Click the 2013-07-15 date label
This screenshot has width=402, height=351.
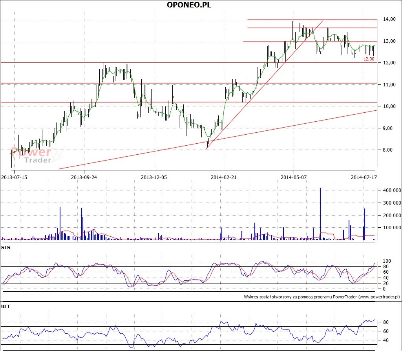coord(14,177)
